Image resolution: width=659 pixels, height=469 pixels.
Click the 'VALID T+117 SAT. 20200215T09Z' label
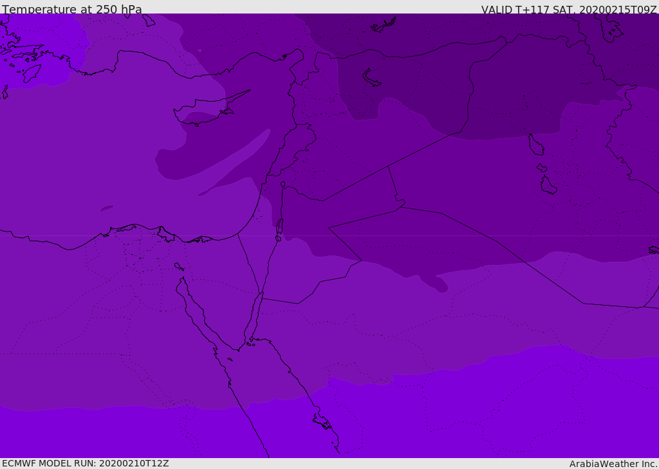[569, 9]
